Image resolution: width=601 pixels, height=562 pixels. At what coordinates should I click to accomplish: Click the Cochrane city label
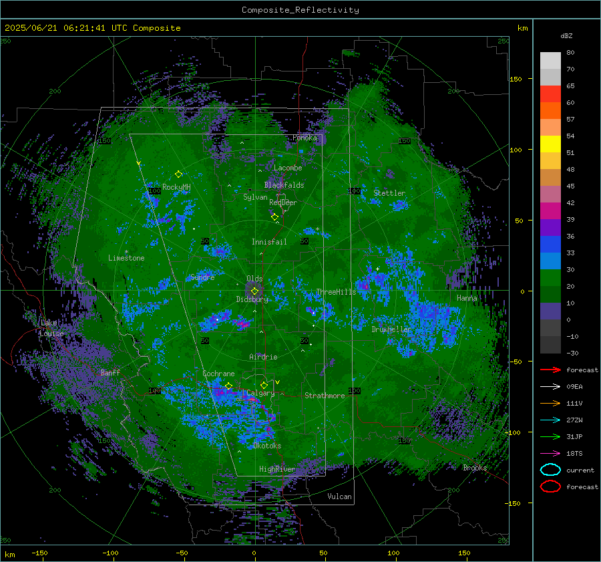218,374
